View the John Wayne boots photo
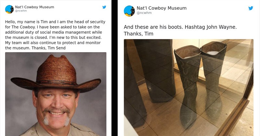This screenshot has height=136, width=260. [188, 87]
